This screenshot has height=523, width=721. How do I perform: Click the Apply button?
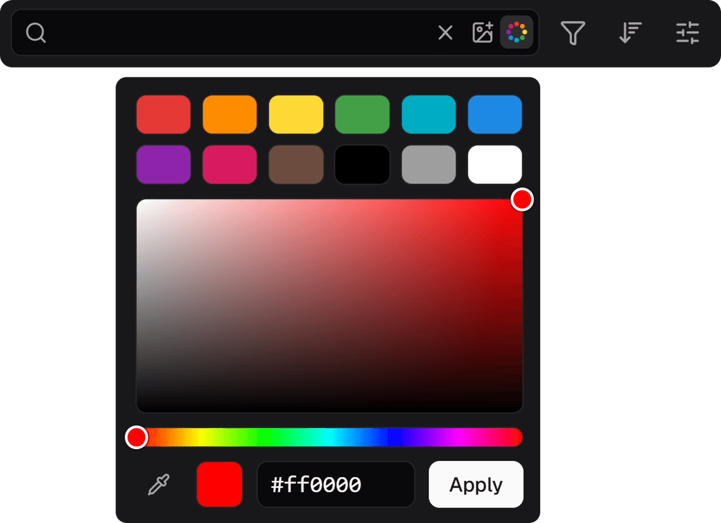[x=476, y=485]
